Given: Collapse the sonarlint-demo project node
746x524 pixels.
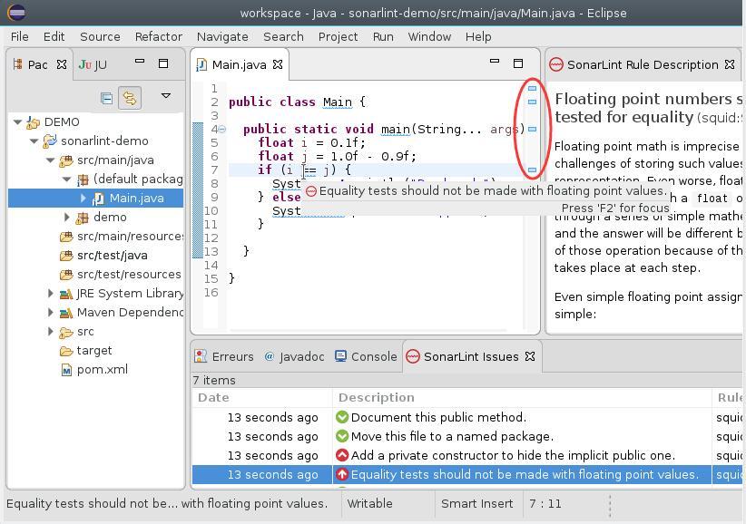Looking at the screenshot, I should click(x=34, y=141).
